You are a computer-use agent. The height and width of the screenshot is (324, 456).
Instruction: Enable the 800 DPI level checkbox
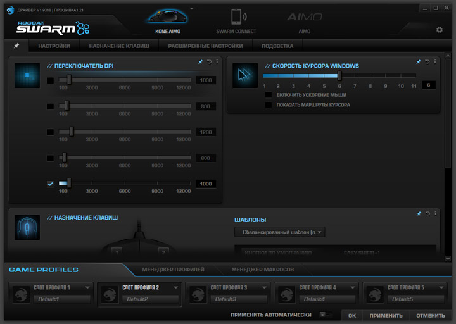(x=50, y=106)
